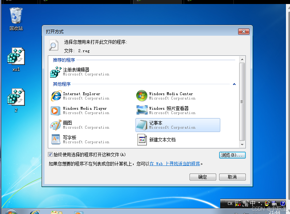Cancel the dialog with 取消 button
This screenshot has height=214, width=290.
pyautogui.click(x=232, y=177)
